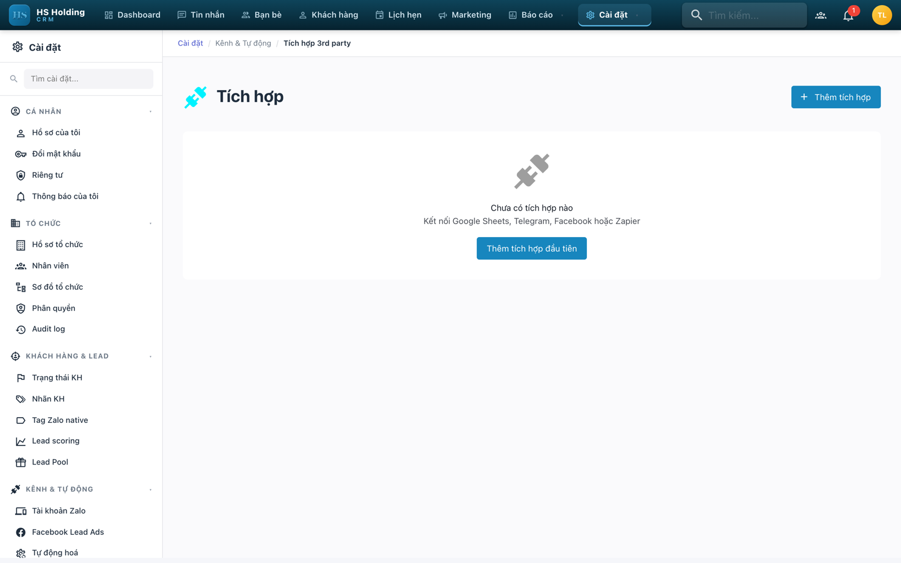Click the history icon for Audit log

(21, 329)
